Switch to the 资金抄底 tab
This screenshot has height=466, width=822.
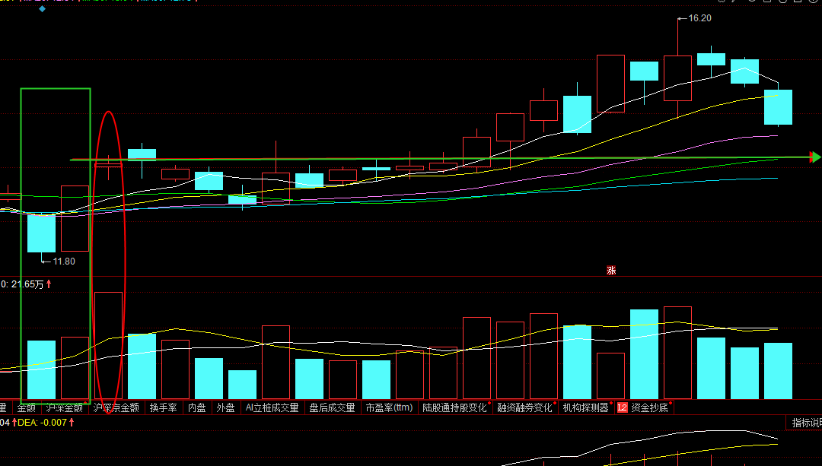[649, 407]
